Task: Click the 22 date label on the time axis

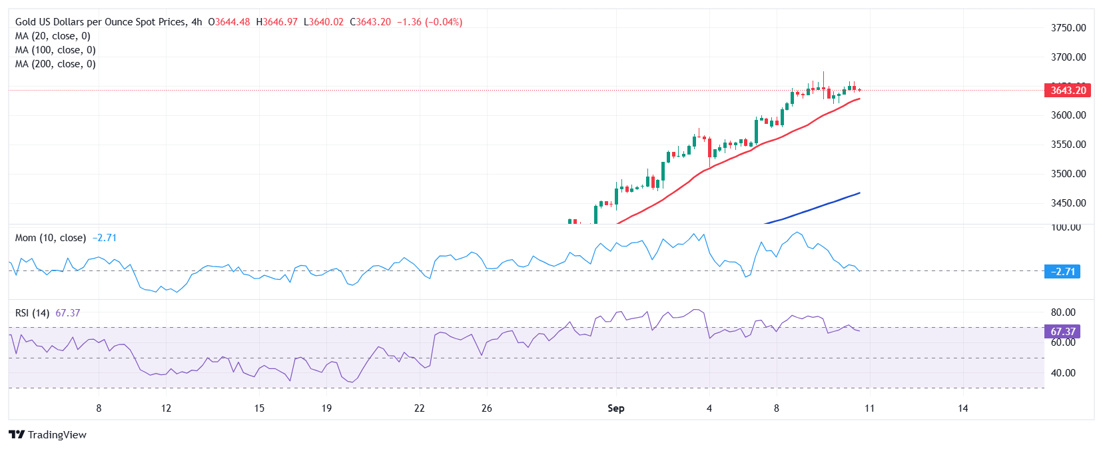Action: [419, 408]
